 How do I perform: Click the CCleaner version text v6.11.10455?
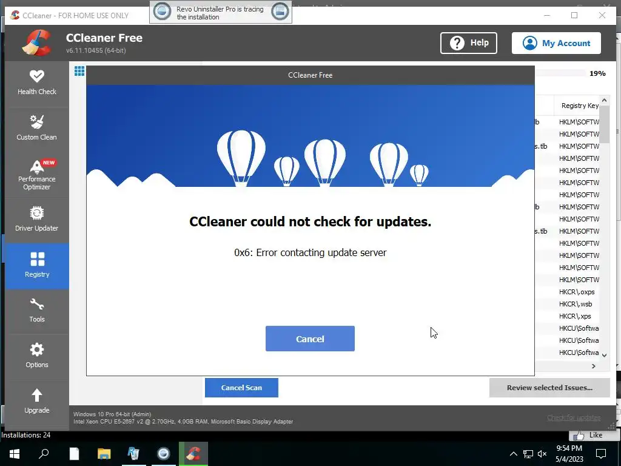tap(96, 50)
